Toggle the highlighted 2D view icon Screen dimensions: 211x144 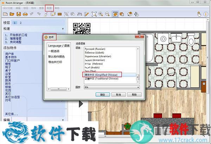click(115, 14)
